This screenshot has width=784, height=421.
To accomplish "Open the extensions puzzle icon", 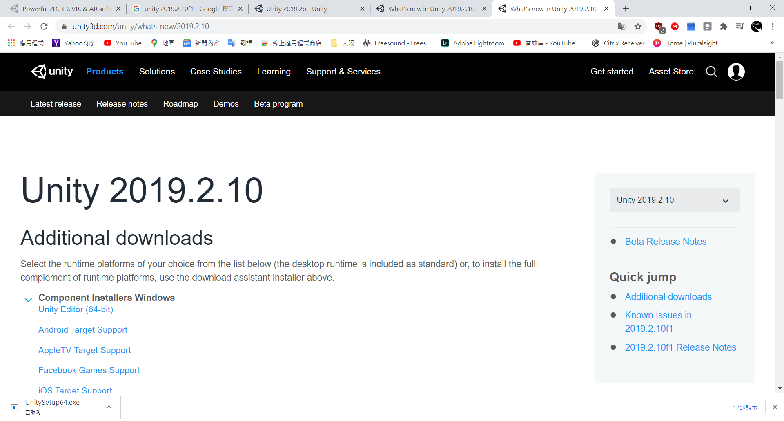I will [x=724, y=27].
